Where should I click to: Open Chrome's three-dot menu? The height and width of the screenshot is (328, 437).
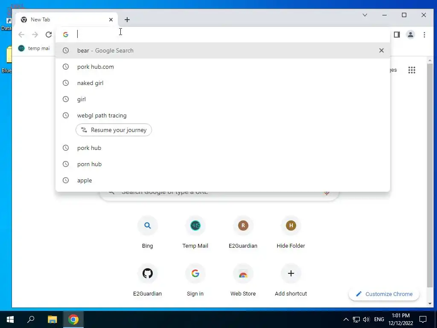coord(424,35)
